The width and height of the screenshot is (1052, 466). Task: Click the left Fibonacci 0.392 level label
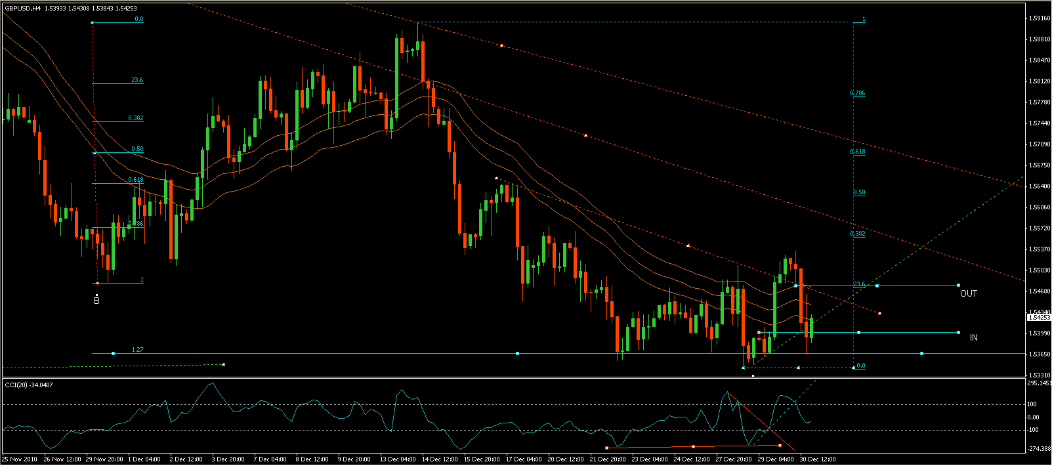[x=136, y=118]
